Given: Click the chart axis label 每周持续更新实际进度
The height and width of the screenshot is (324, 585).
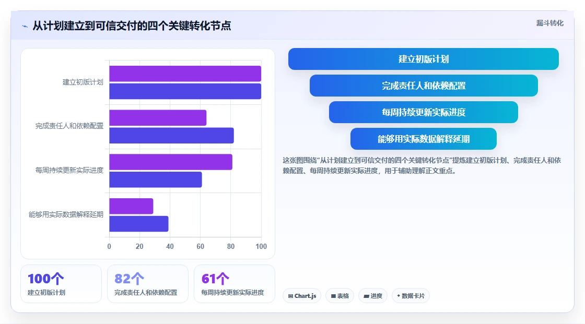Looking at the screenshot, I should pyautogui.click(x=69, y=171).
